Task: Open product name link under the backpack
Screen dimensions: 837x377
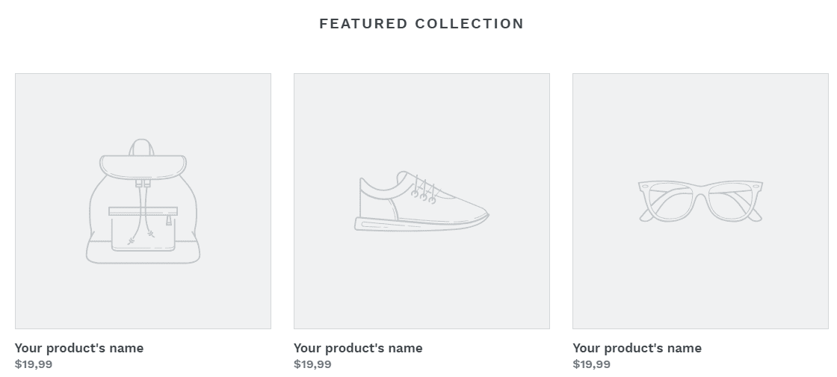Action: [x=79, y=348]
